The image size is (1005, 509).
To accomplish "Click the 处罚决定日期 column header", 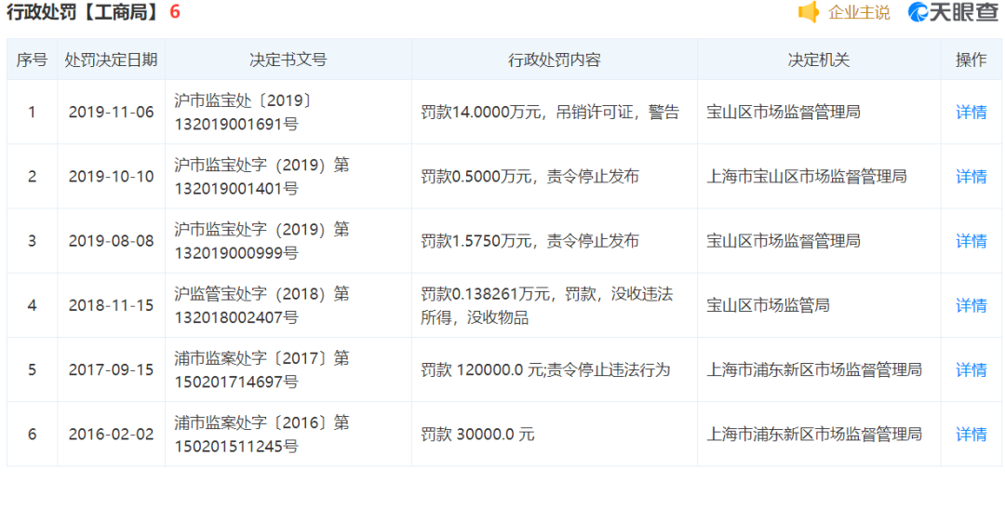I will (111, 60).
